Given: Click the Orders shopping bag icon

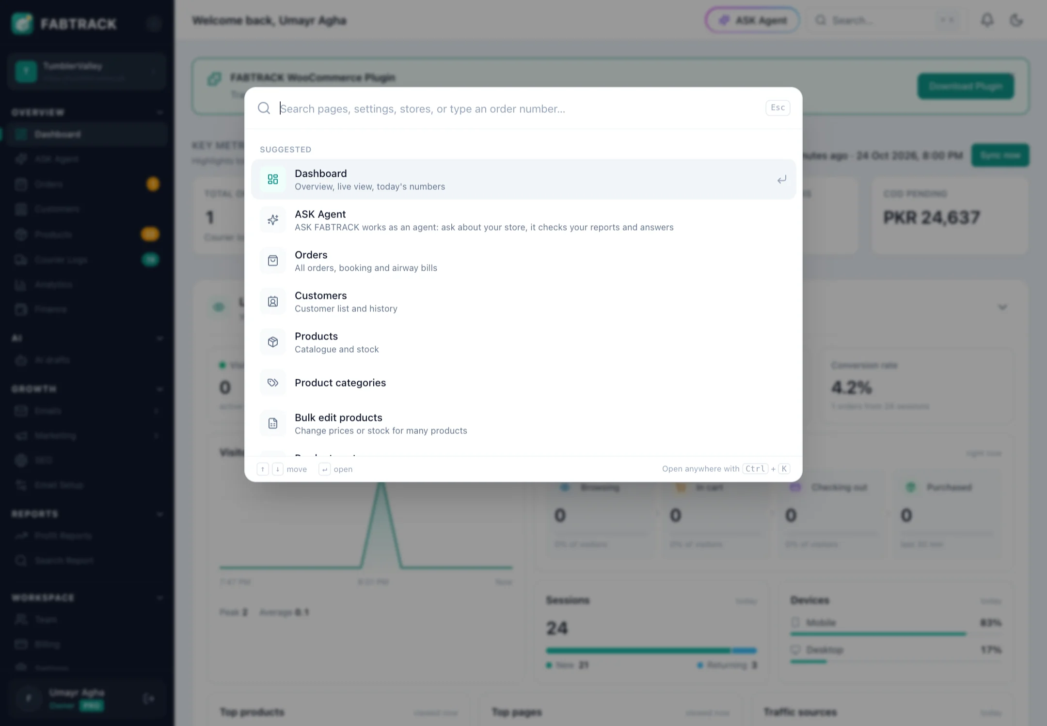Looking at the screenshot, I should point(273,261).
